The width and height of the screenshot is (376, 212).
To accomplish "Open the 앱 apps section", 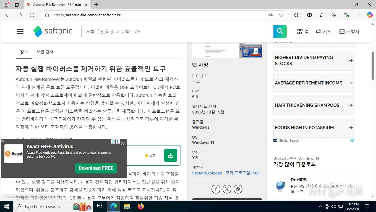I will pyautogui.click(x=303, y=31).
